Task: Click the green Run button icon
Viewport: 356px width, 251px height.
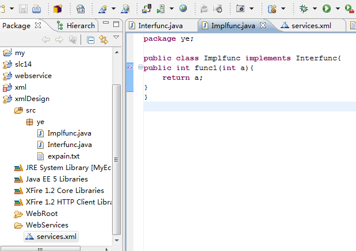Action: point(327,9)
